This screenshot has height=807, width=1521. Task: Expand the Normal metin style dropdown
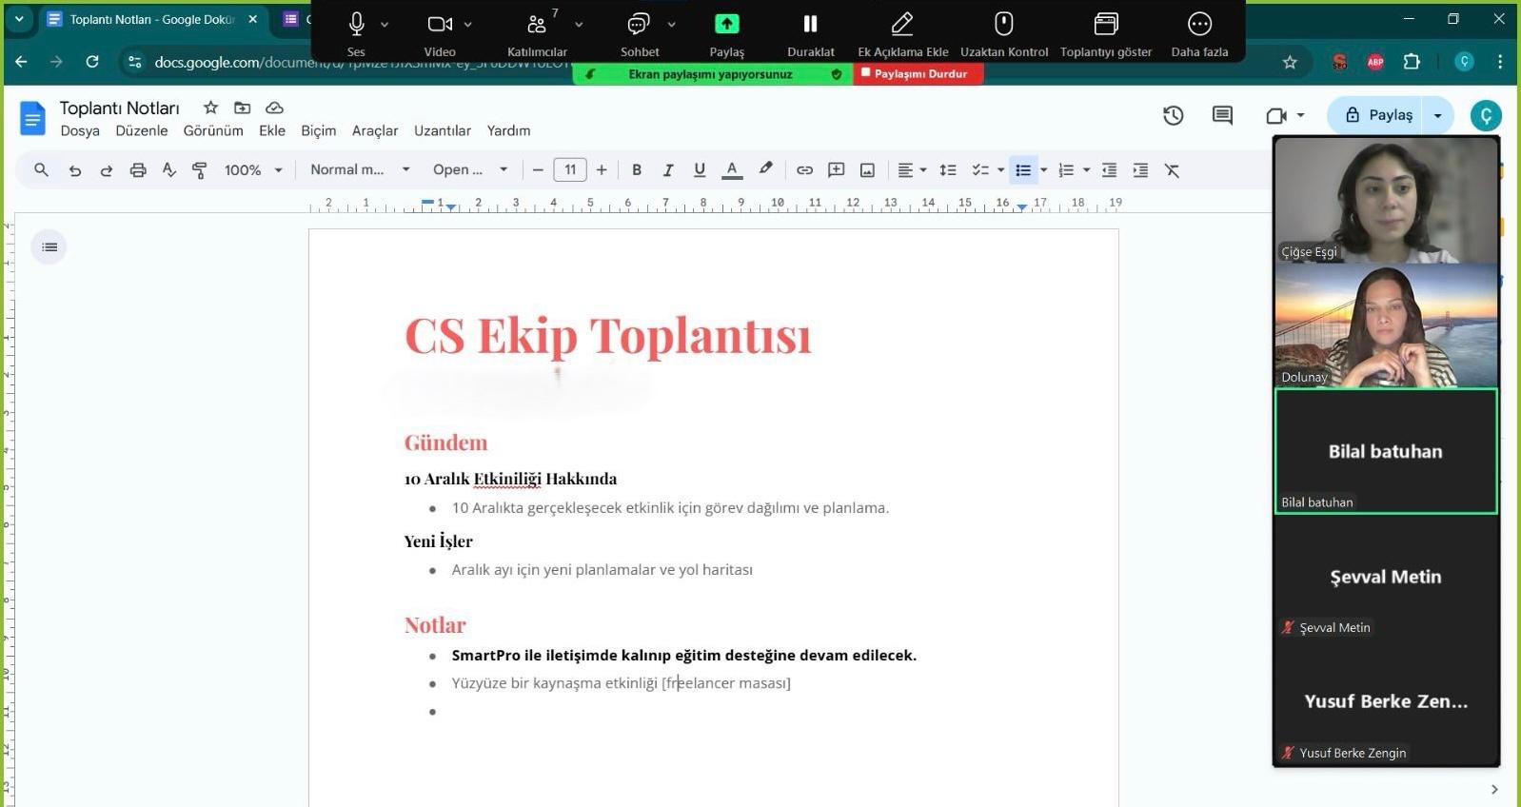[x=360, y=170]
